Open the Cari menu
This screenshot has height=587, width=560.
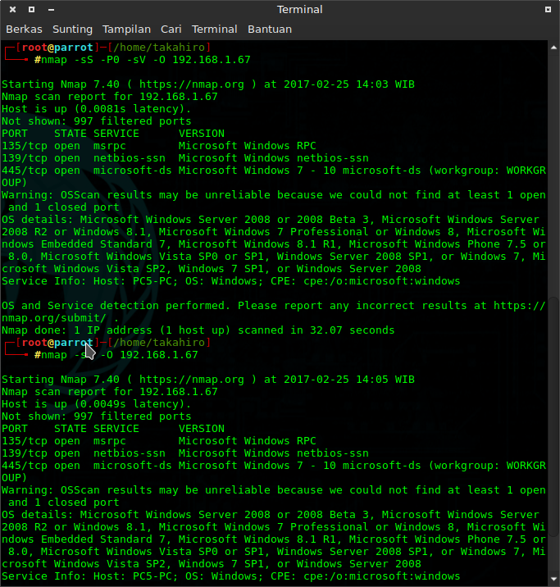(171, 30)
